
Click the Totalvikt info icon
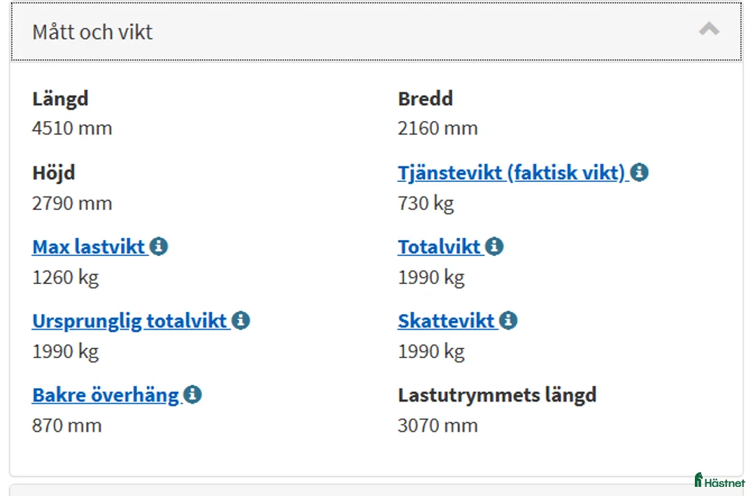(494, 247)
